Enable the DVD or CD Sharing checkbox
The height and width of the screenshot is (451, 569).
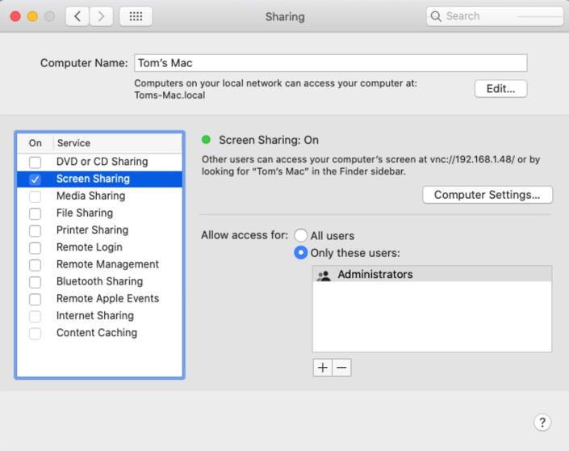tap(35, 162)
